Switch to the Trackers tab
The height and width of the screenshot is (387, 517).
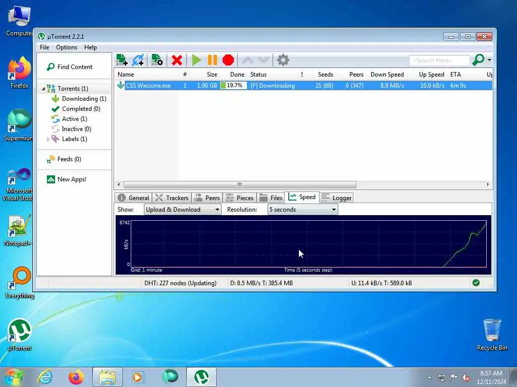(x=172, y=198)
